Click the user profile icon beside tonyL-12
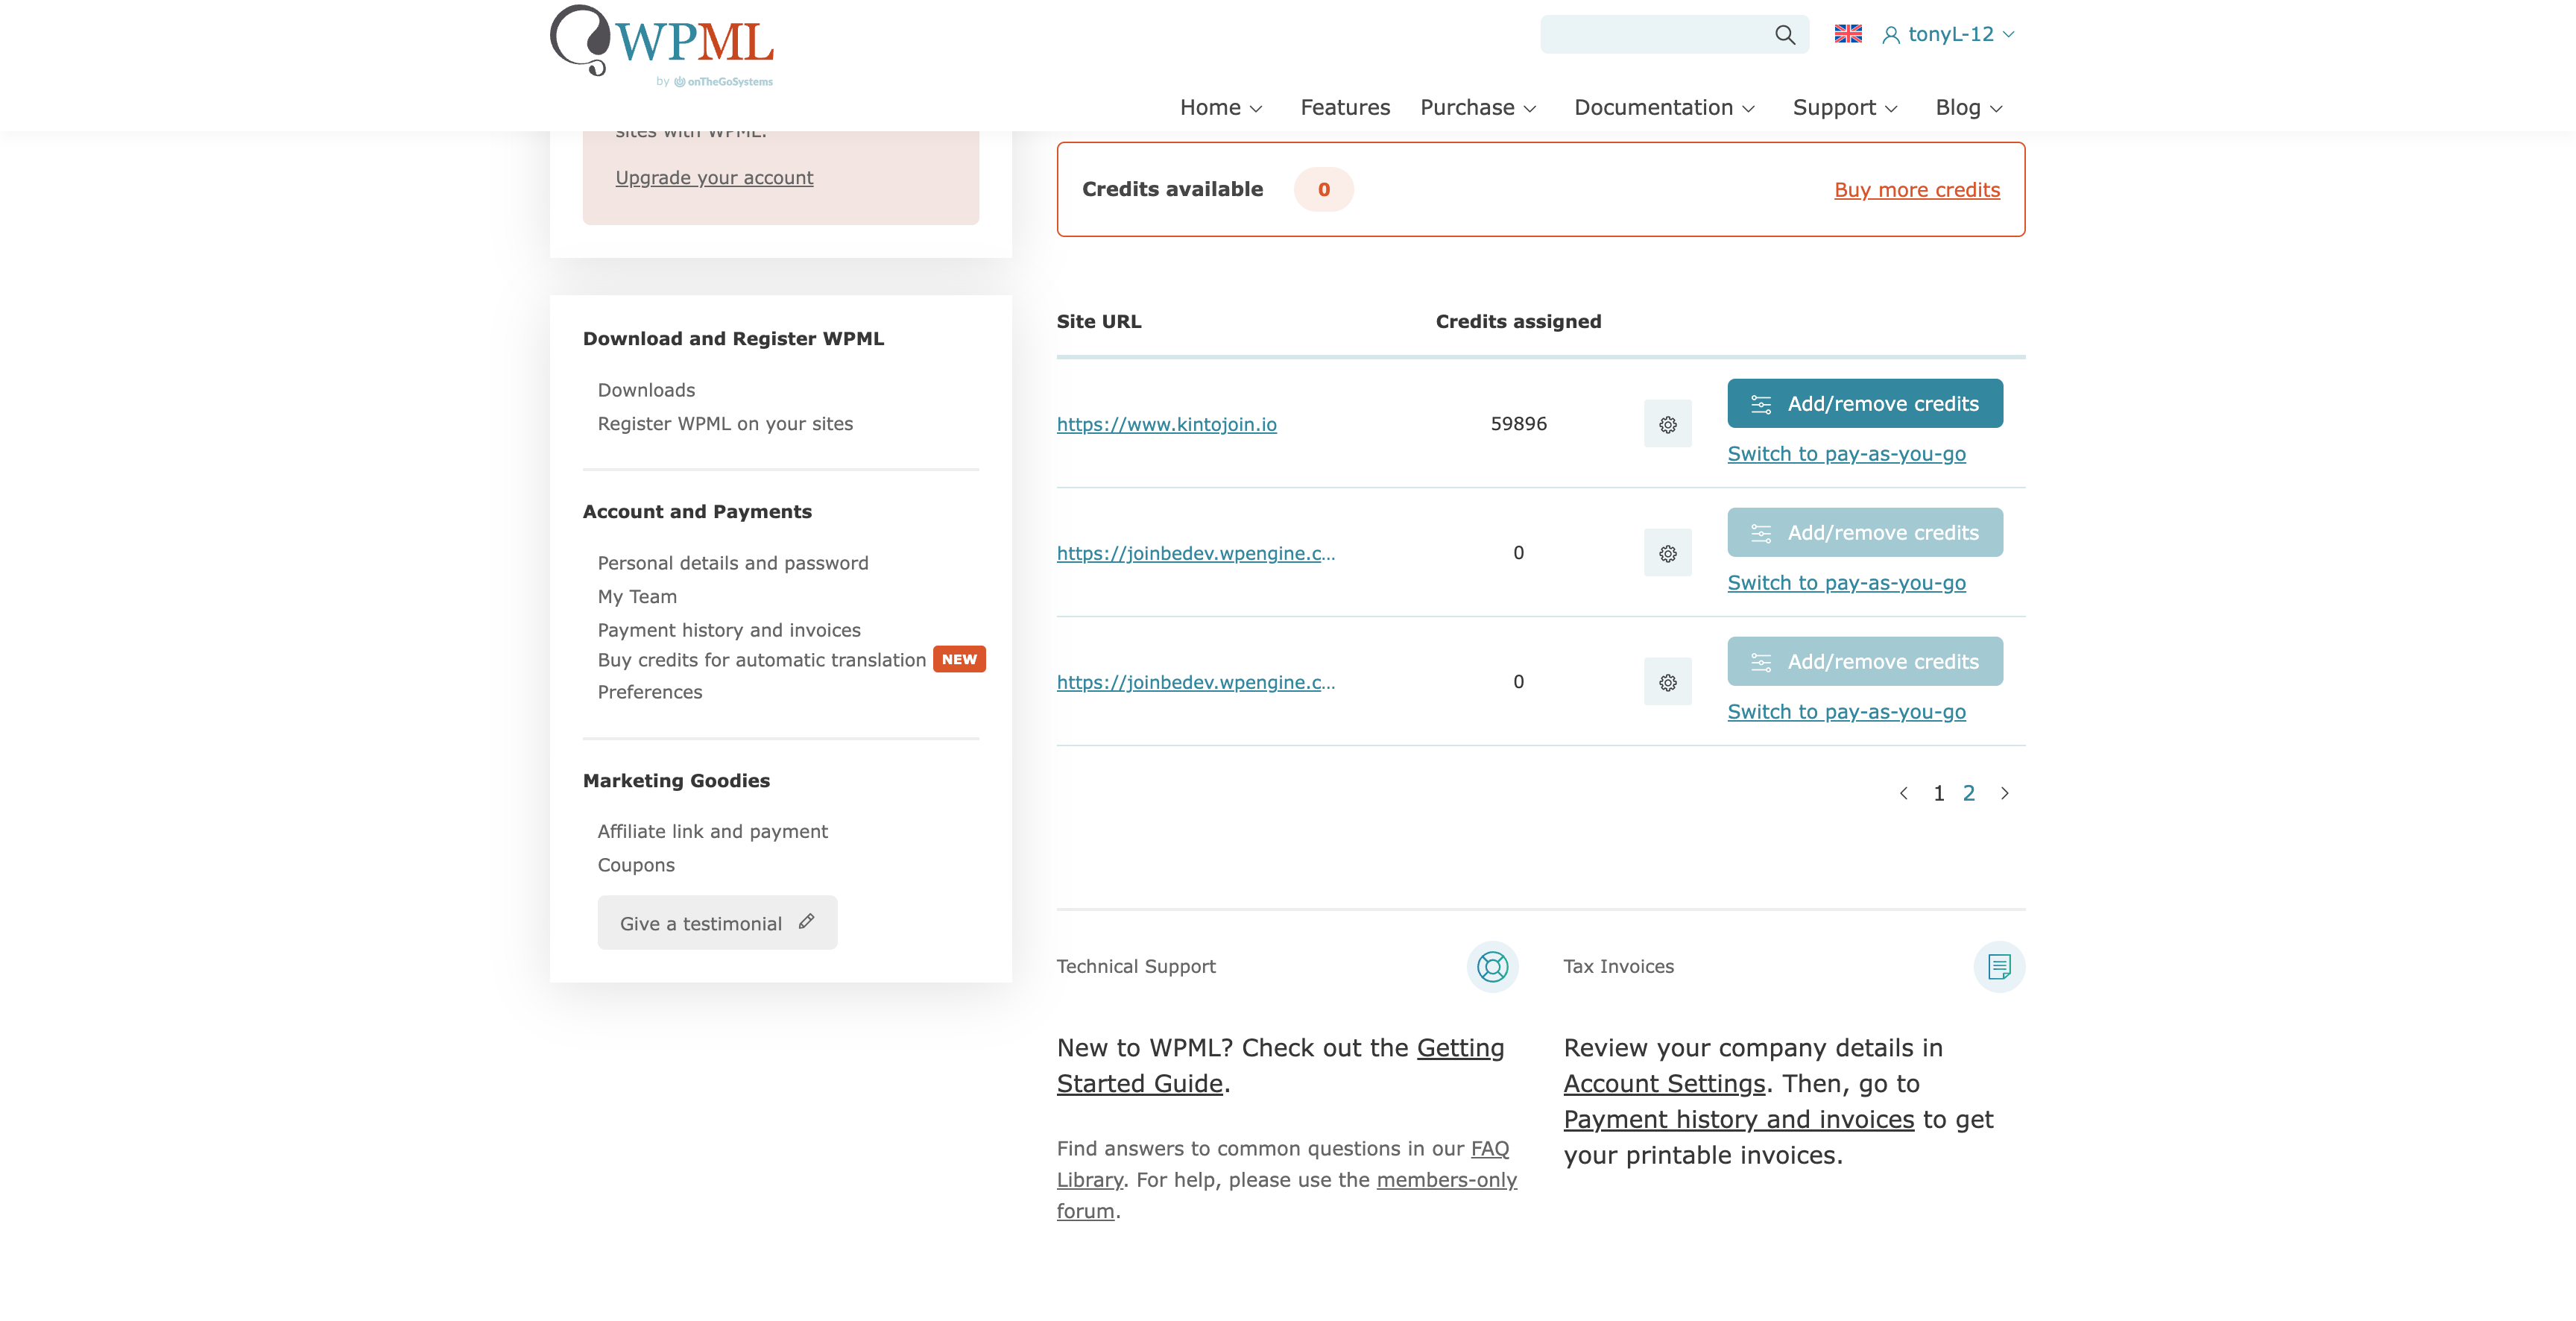Image resolution: width=2576 pixels, height=1321 pixels. click(x=1890, y=35)
